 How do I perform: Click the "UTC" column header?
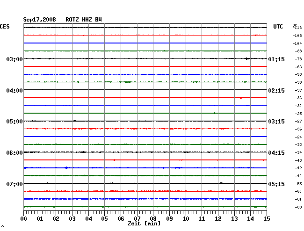pyautogui.click(x=278, y=27)
